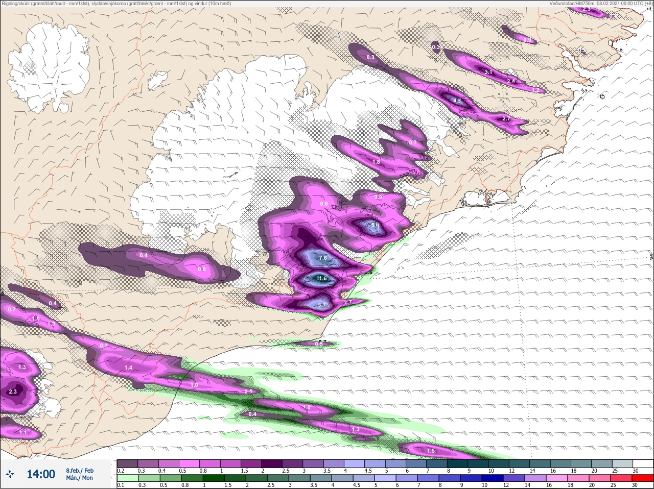Click the '8.feb./ Feb' date label
Screen dimensions: 654x489
[80, 471]
